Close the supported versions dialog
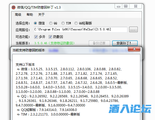155x120 pixels. click(x=134, y=49)
